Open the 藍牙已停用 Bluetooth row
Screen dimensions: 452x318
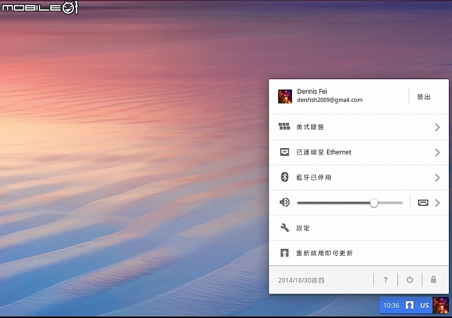(358, 177)
